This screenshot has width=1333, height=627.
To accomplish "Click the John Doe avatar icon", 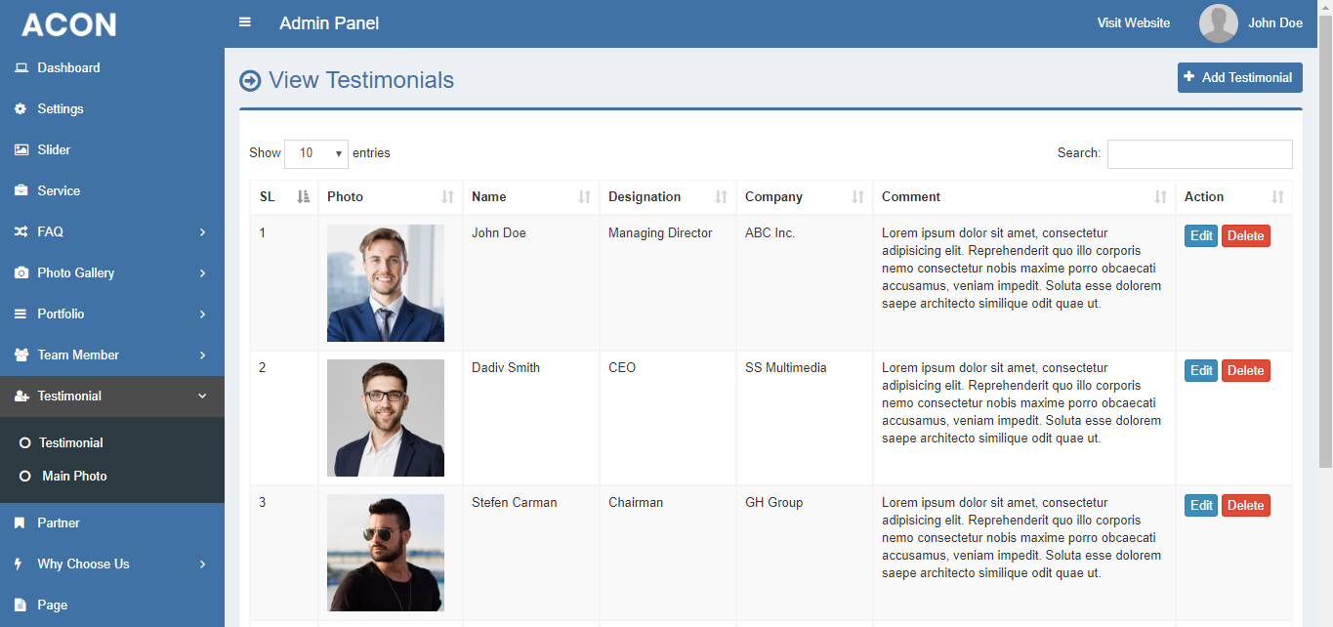I will pyautogui.click(x=1218, y=23).
